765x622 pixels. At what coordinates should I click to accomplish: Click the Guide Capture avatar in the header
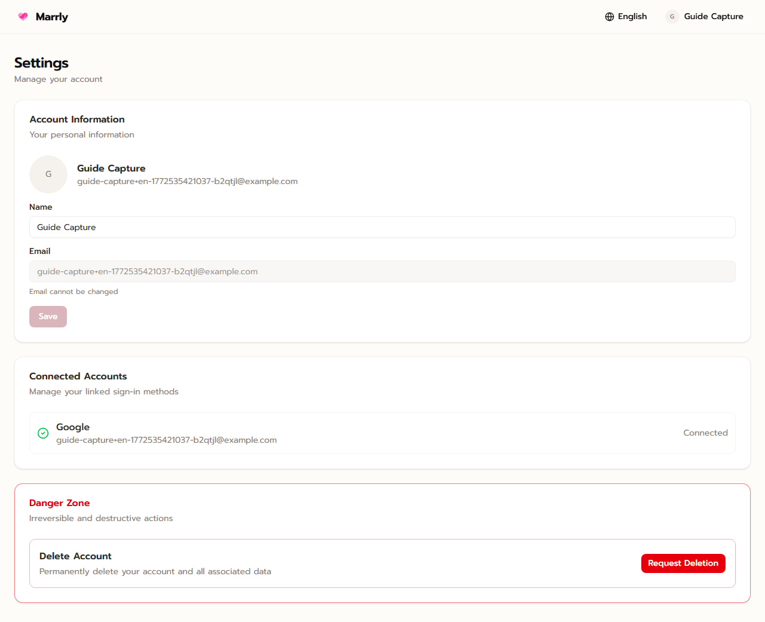672,17
